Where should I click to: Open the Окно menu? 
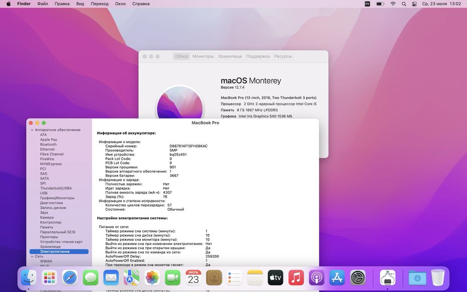click(x=120, y=4)
